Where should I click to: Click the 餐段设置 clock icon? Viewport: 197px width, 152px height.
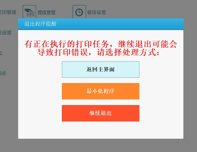coord(79,12)
